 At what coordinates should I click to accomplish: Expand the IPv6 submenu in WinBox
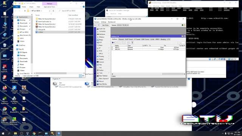[103, 51]
